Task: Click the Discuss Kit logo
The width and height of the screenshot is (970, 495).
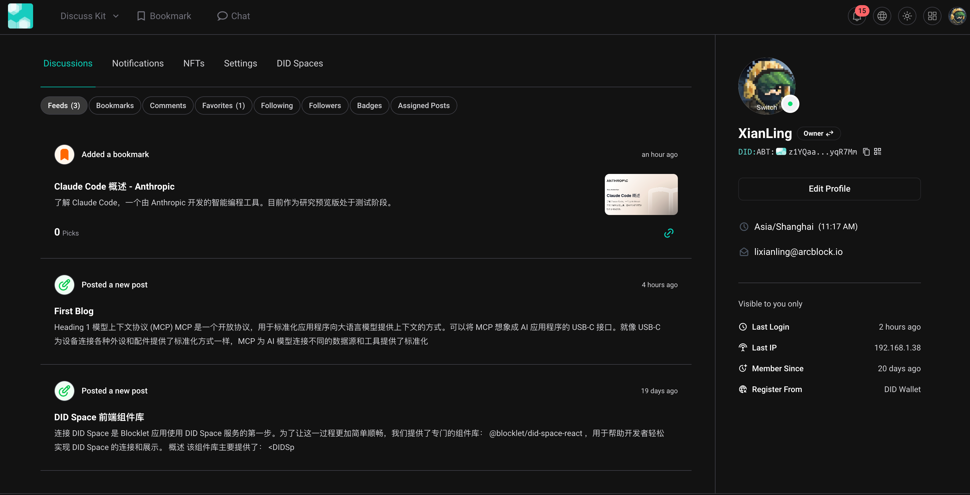Action: point(20,16)
